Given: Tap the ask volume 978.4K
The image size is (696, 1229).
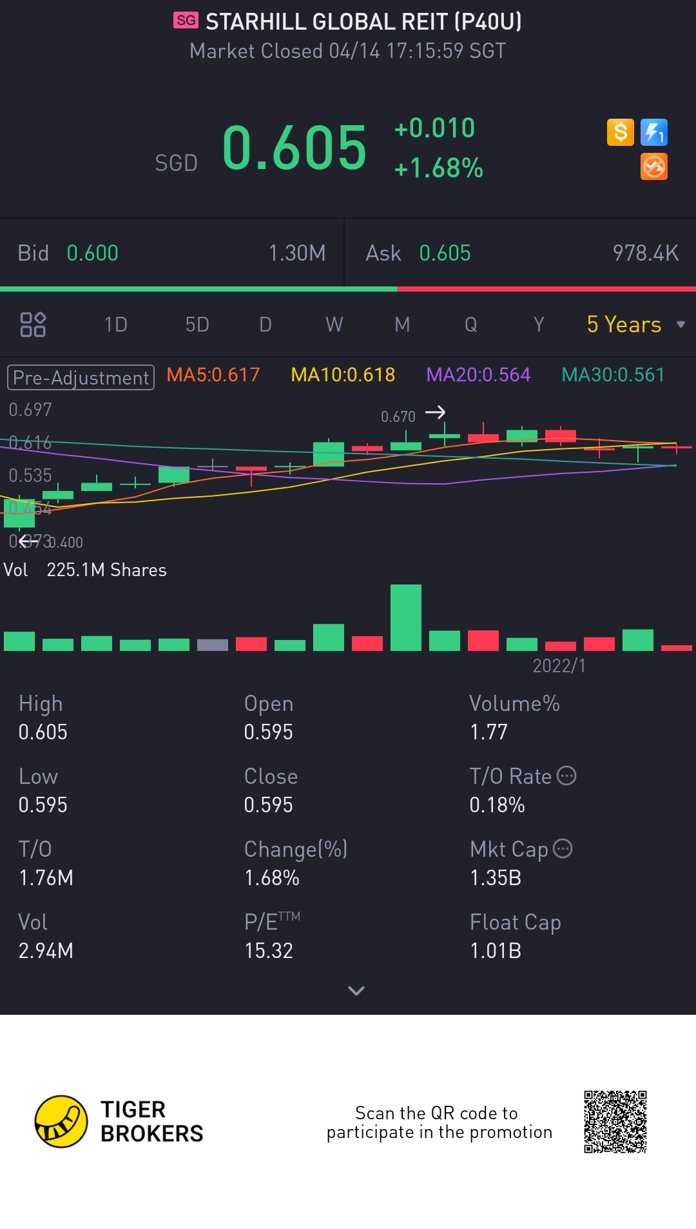Looking at the screenshot, I should pos(646,253).
